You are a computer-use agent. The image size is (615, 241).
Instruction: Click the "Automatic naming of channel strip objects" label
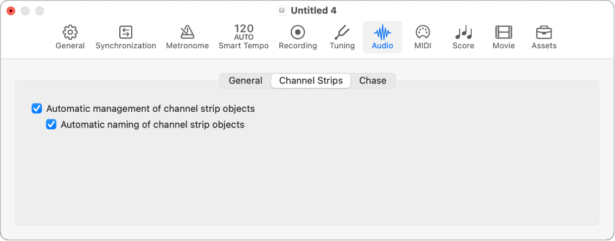[x=152, y=125]
